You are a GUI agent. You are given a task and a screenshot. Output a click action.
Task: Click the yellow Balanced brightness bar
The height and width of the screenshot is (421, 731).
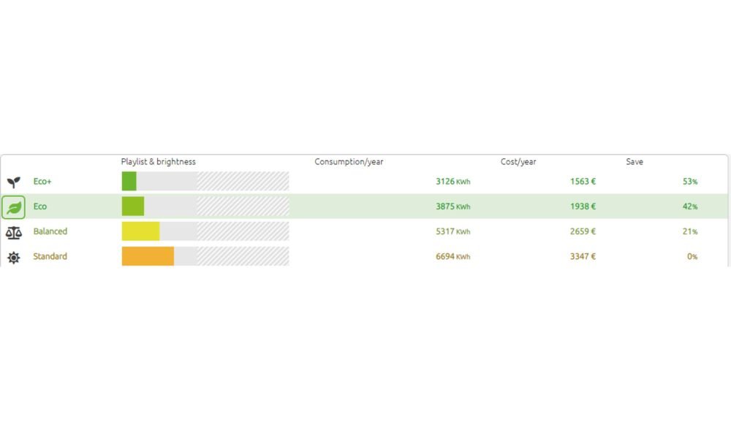point(140,231)
